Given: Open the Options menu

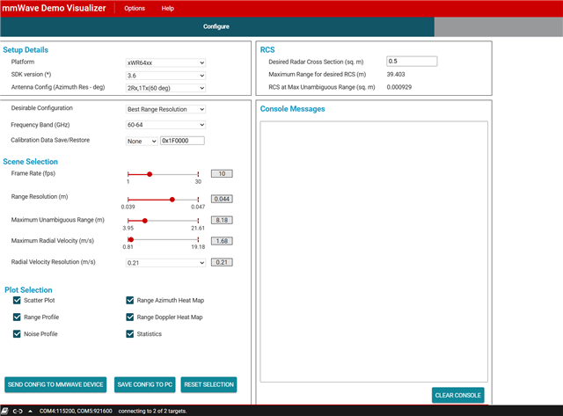Looking at the screenshot, I should point(135,8).
